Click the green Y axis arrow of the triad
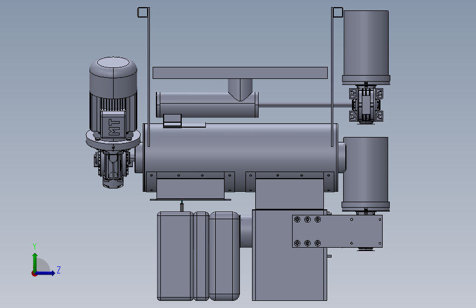Viewport: 476px width, 308px height. (x=35, y=261)
